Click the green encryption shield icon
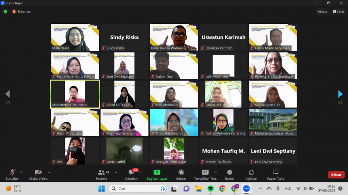The width and height of the screenshot is (348, 195). [6, 12]
